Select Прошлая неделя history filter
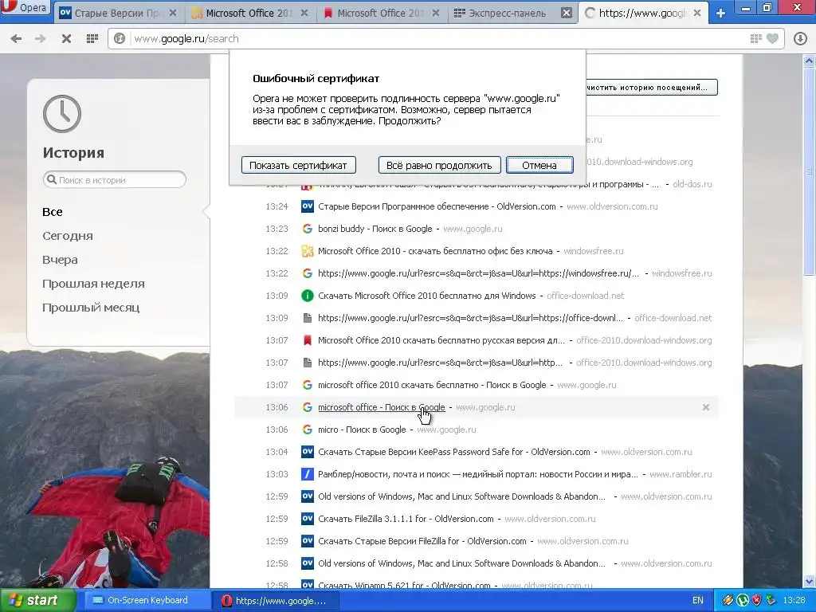Image resolution: width=816 pixels, height=612 pixels. point(94,284)
